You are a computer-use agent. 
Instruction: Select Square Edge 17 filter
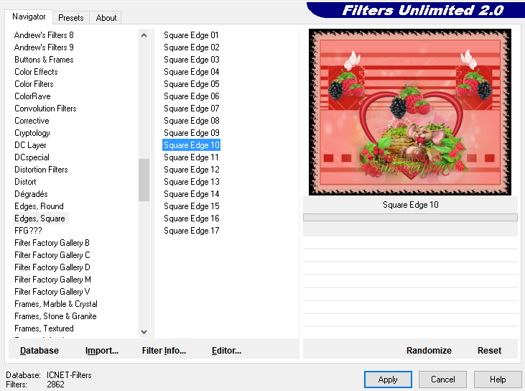click(x=191, y=231)
